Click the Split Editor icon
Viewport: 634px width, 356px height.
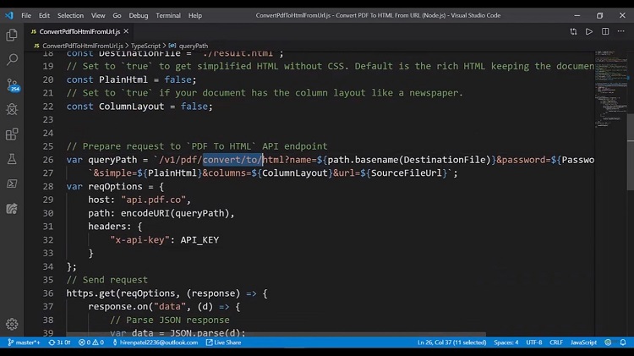tap(605, 31)
